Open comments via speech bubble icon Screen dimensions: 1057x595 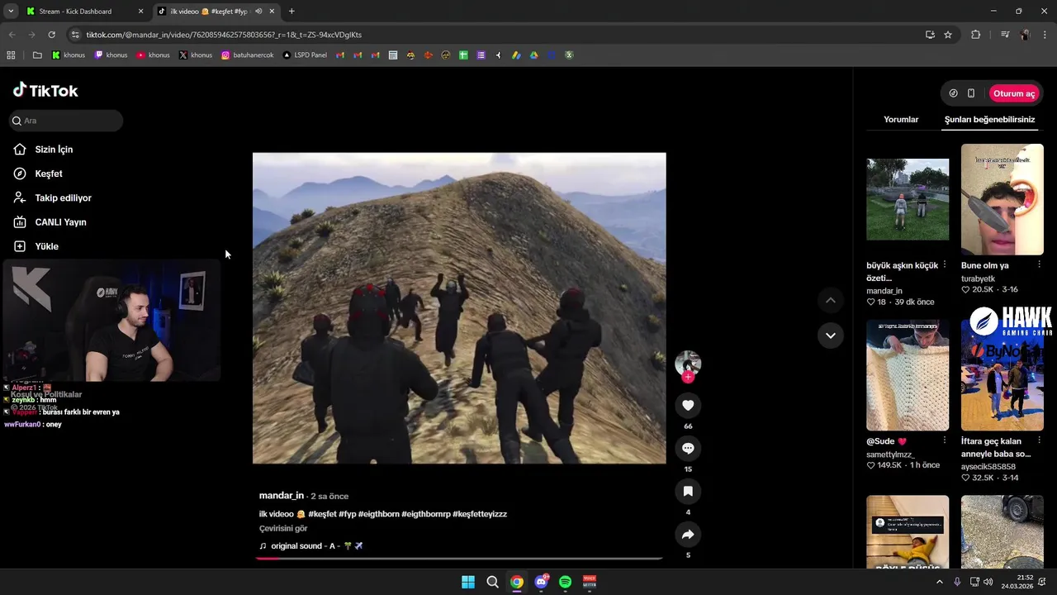(x=688, y=448)
